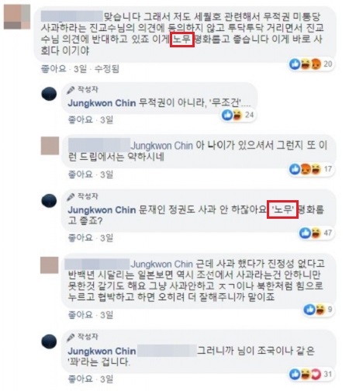
Task: View the 17 reactions on the reply
Action: point(311,169)
